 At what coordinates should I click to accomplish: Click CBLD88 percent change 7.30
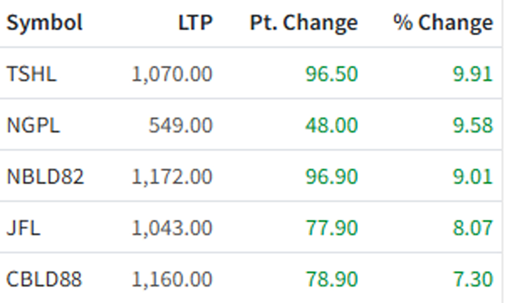(473, 279)
